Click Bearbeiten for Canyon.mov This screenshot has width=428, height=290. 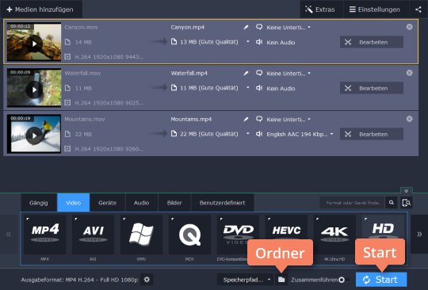[x=372, y=42]
